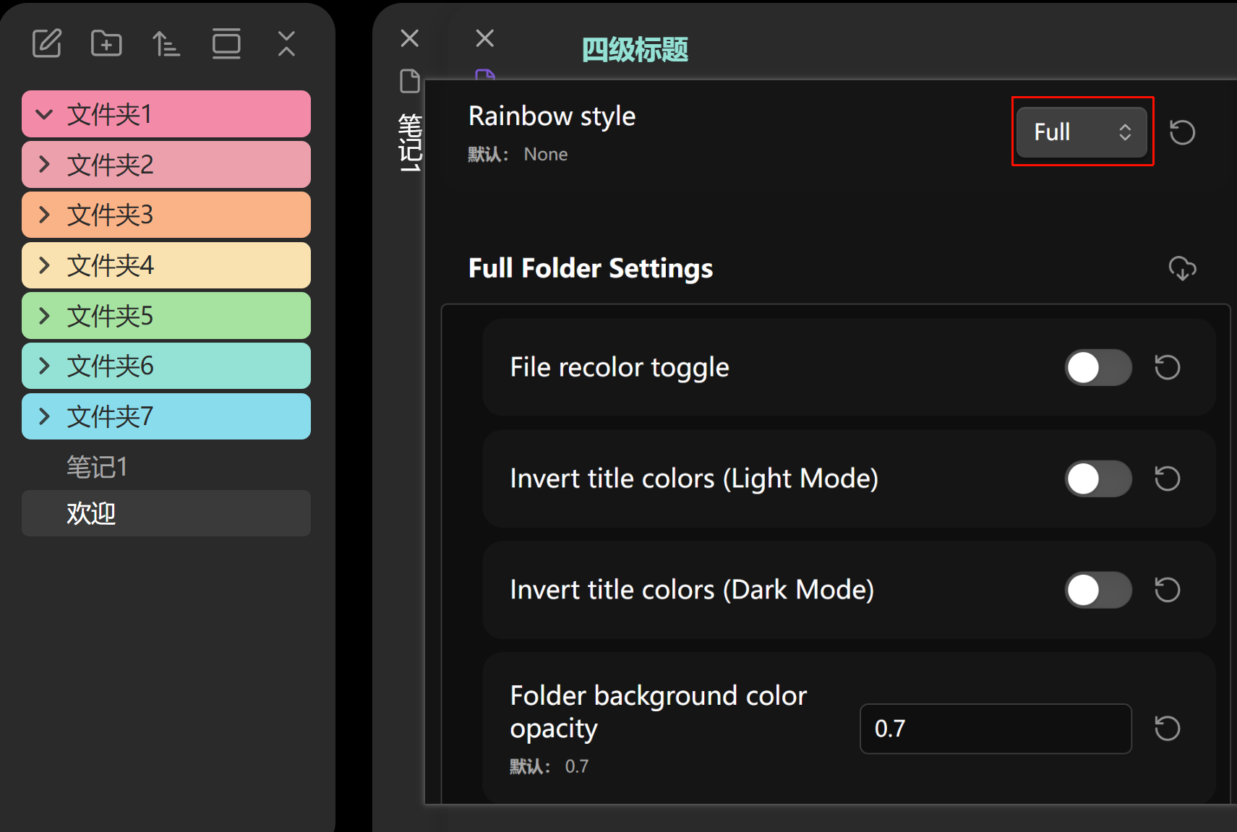Click the collapse all folders icon
1237x832 pixels.
click(x=286, y=43)
